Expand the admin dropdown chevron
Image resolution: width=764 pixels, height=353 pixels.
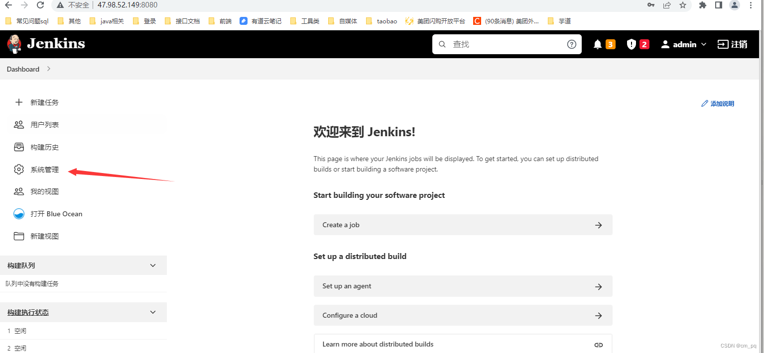tap(704, 44)
